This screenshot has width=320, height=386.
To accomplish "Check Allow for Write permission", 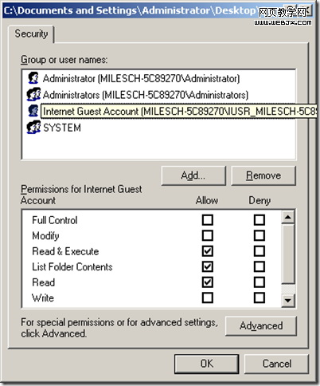I will [208, 297].
